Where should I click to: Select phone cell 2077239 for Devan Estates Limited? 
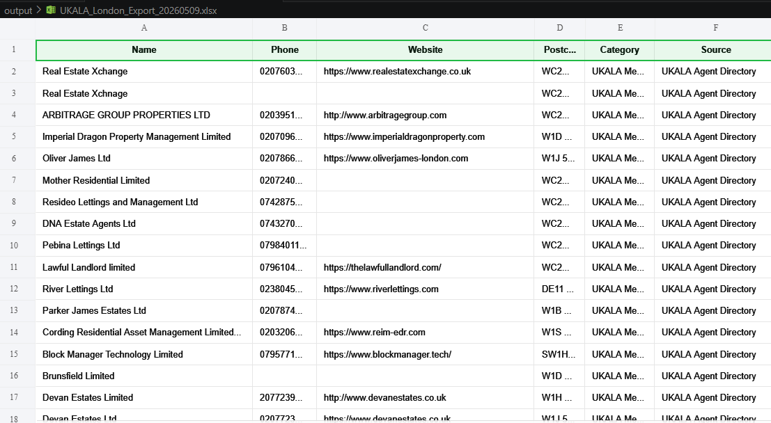pos(285,397)
